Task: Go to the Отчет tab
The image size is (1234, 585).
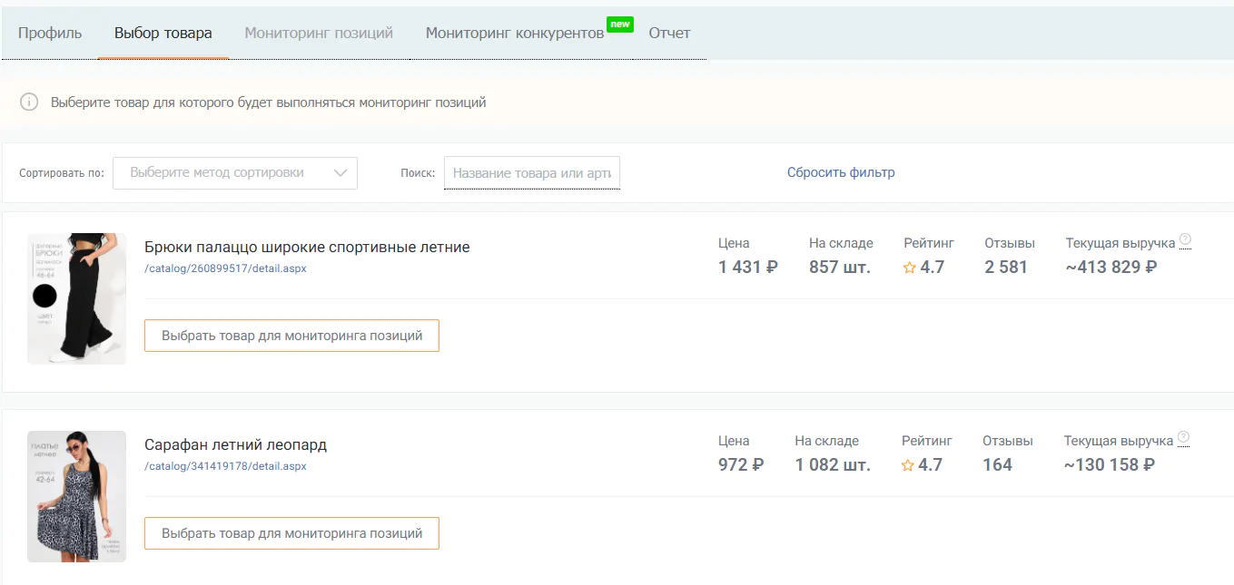Action: click(669, 33)
